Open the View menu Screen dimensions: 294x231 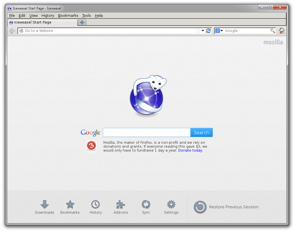tap(33, 15)
